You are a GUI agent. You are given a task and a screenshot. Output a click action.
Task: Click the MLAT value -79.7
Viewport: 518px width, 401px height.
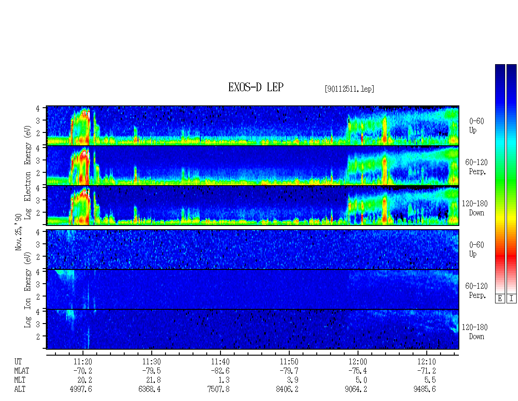click(289, 371)
